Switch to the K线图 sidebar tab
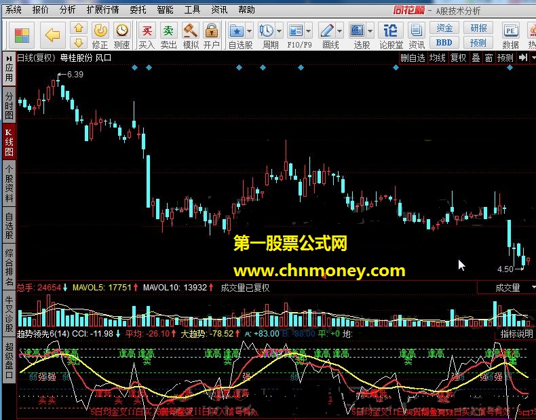Image resolution: width=536 pixels, height=420 pixels. tap(9, 142)
